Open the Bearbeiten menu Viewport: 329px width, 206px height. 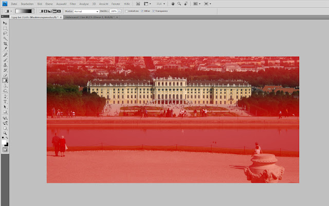coord(27,4)
